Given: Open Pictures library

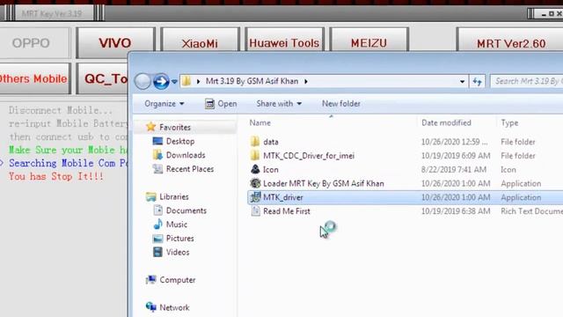Looking at the screenshot, I should (179, 239).
